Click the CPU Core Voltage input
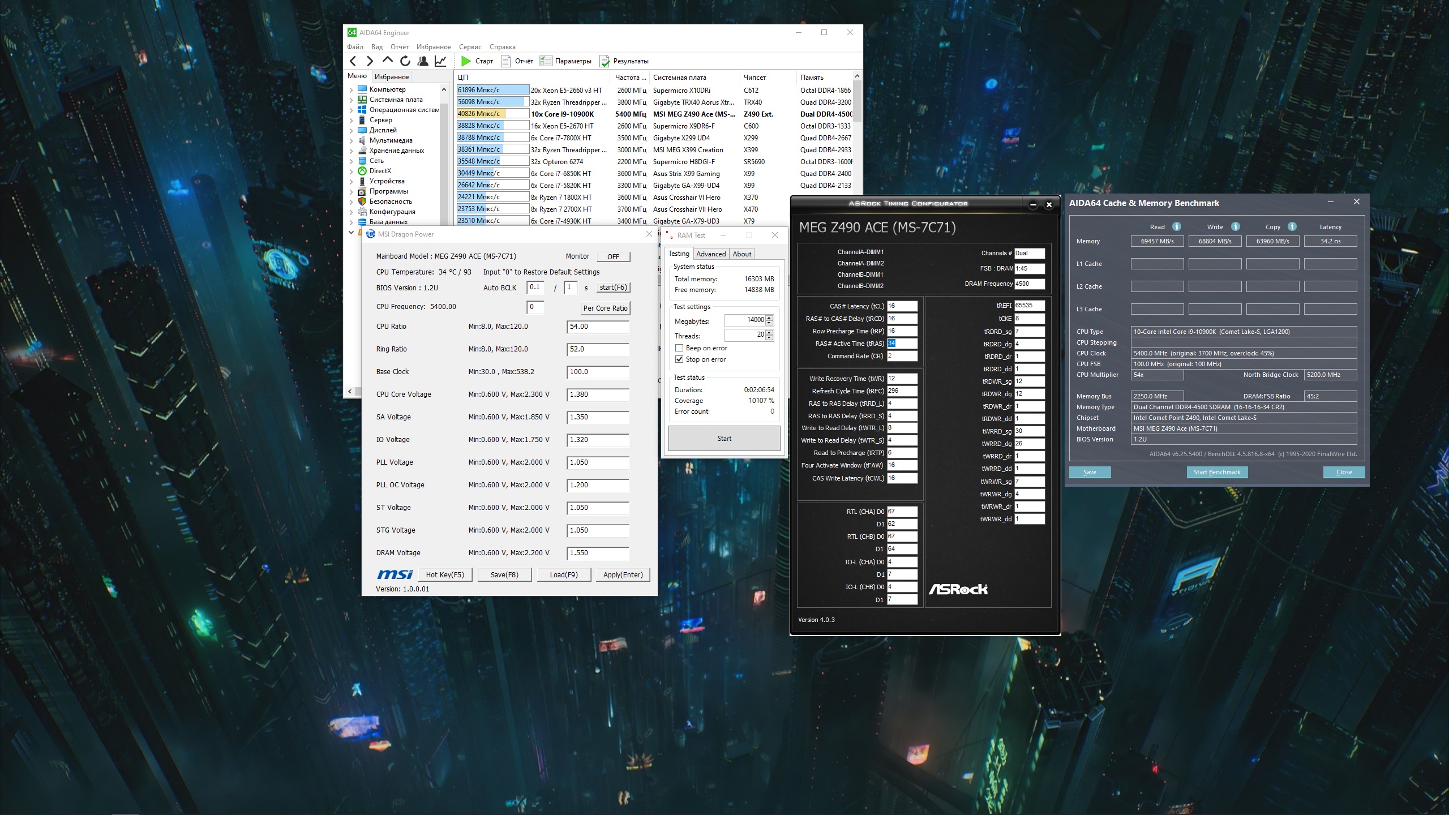 coord(598,395)
